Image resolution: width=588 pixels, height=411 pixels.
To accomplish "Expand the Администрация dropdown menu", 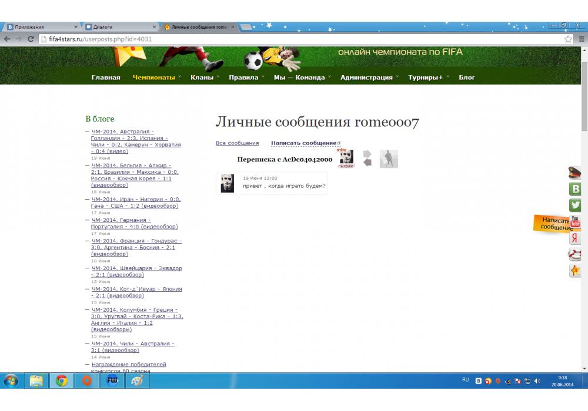I will pyautogui.click(x=369, y=78).
